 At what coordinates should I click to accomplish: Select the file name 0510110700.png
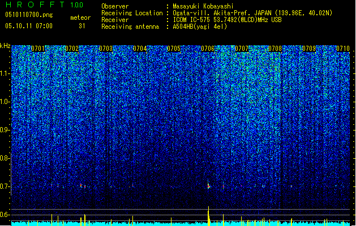coord(29,15)
